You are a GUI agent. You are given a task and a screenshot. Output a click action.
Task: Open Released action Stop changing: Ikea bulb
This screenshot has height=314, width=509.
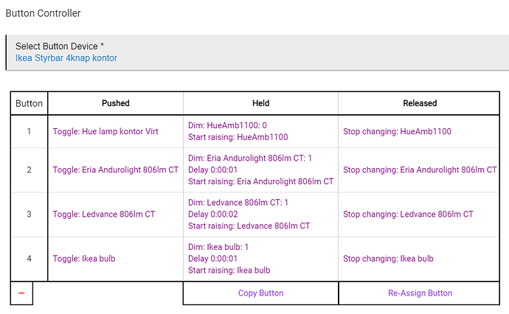[388, 259]
